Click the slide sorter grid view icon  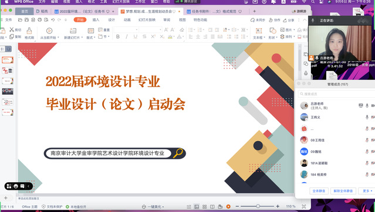pyautogui.click(x=204, y=207)
